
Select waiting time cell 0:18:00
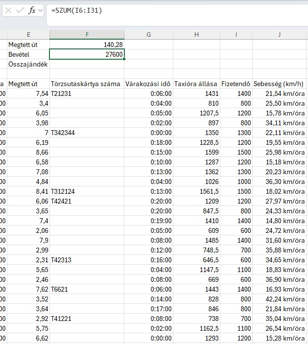[149, 142]
